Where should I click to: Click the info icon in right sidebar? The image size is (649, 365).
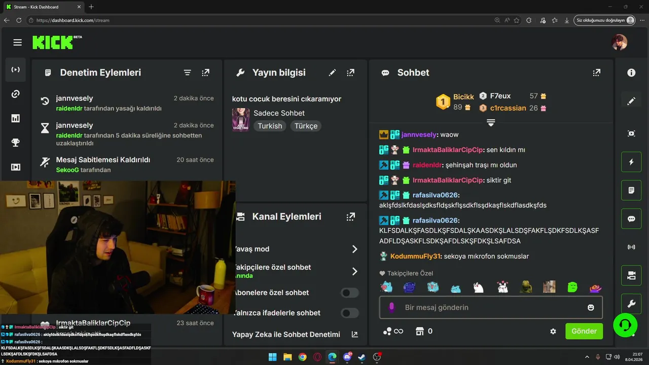(x=631, y=72)
